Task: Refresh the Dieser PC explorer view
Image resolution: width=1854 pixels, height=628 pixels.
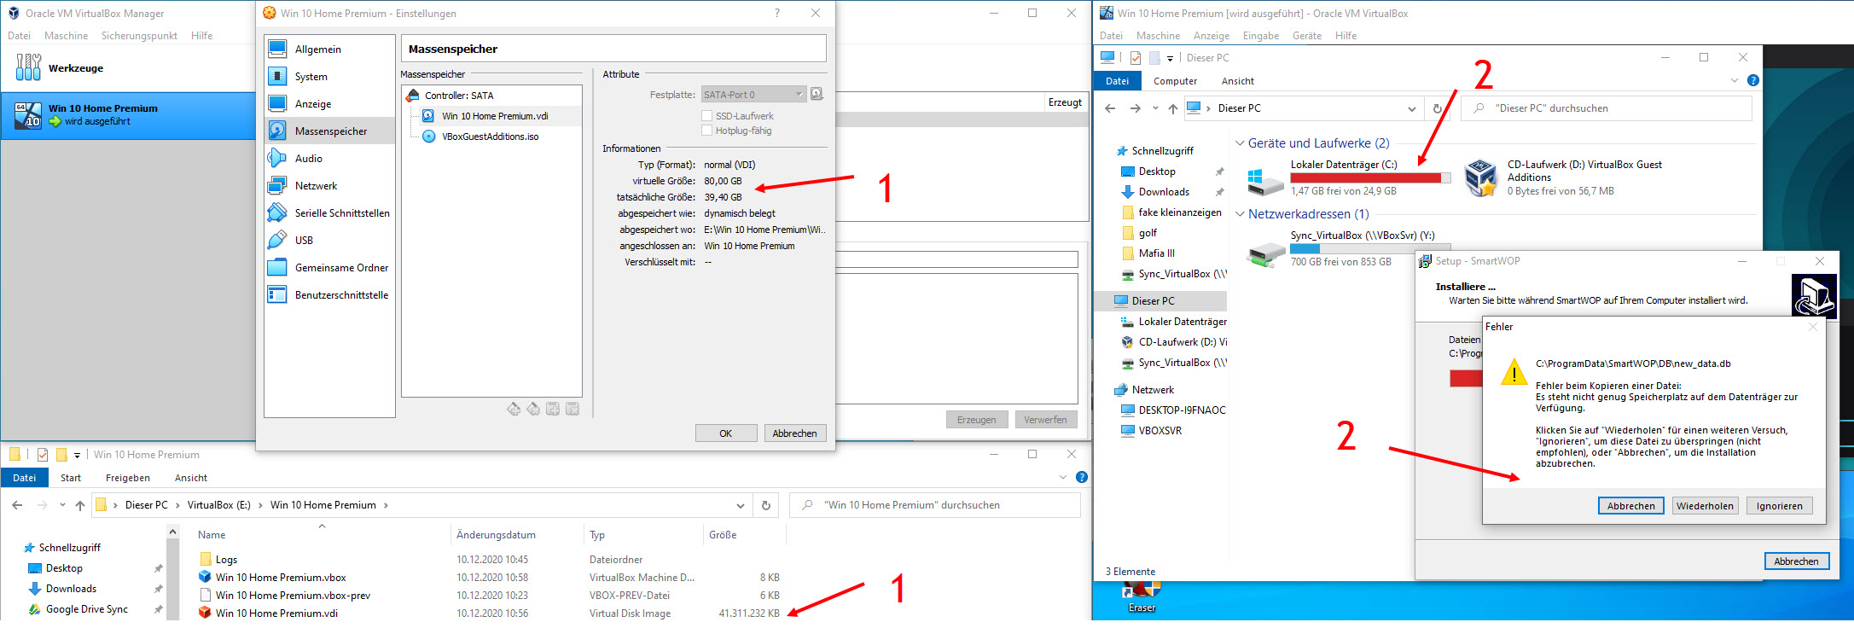Action: (1438, 108)
